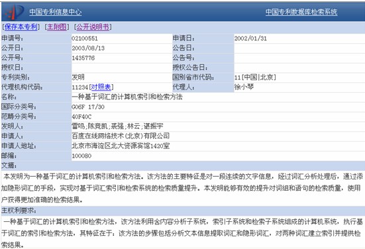Select the category code 40F40C
Image resolution: width=365 pixels, height=249 pixels.
[81, 117]
